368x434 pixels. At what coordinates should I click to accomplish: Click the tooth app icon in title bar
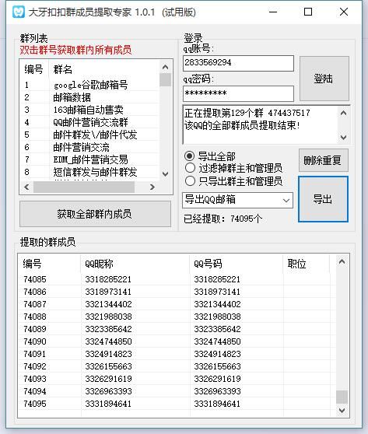coord(18,12)
